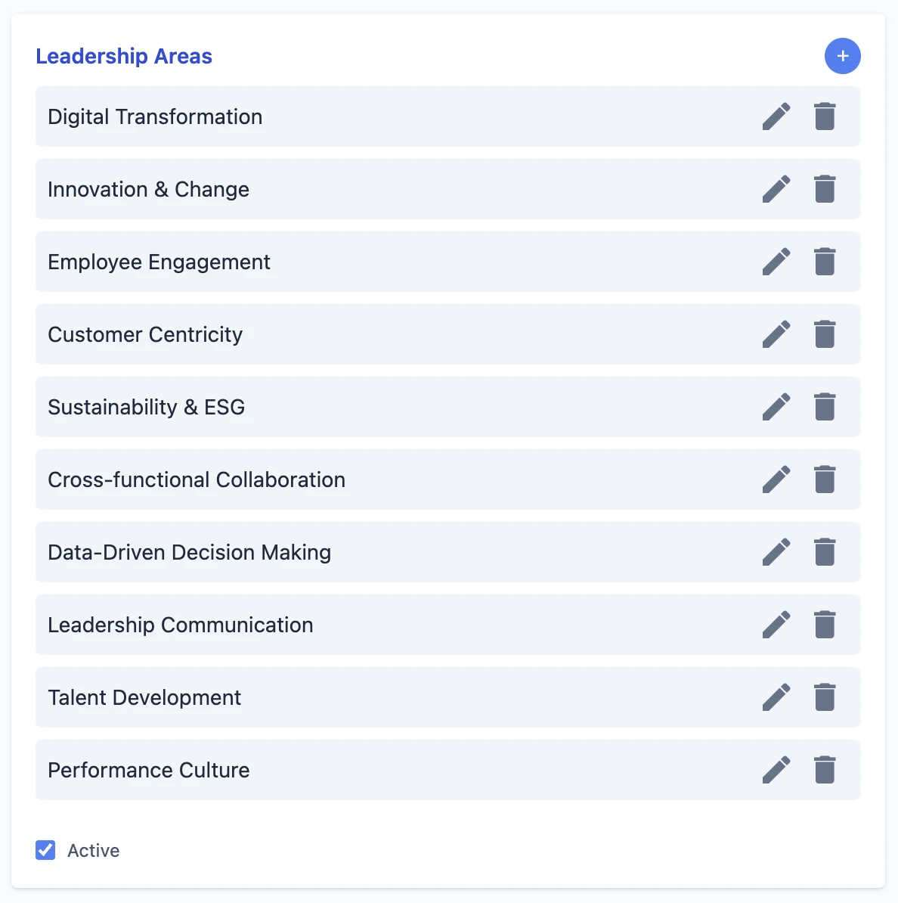
Task: Click the plus button to add leadership area
Action: (842, 56)
